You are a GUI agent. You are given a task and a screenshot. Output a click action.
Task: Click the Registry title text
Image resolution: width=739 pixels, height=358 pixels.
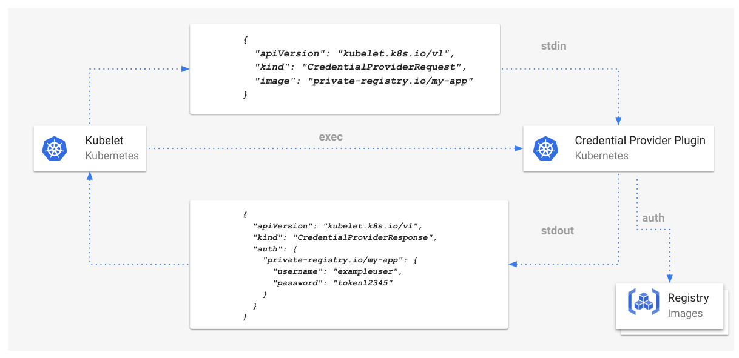point(688,298)
